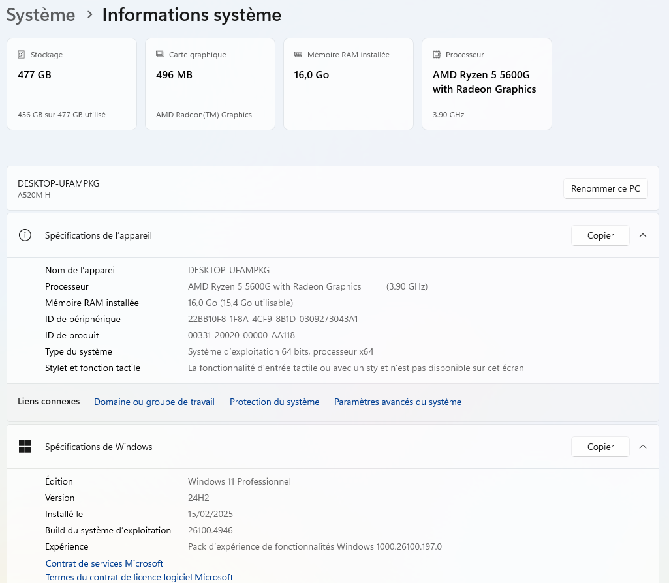The image size is (669, 583).
Task: Open the Carte graphique 496 MB card
Action: pyautogui.click(x=210, y=84)
